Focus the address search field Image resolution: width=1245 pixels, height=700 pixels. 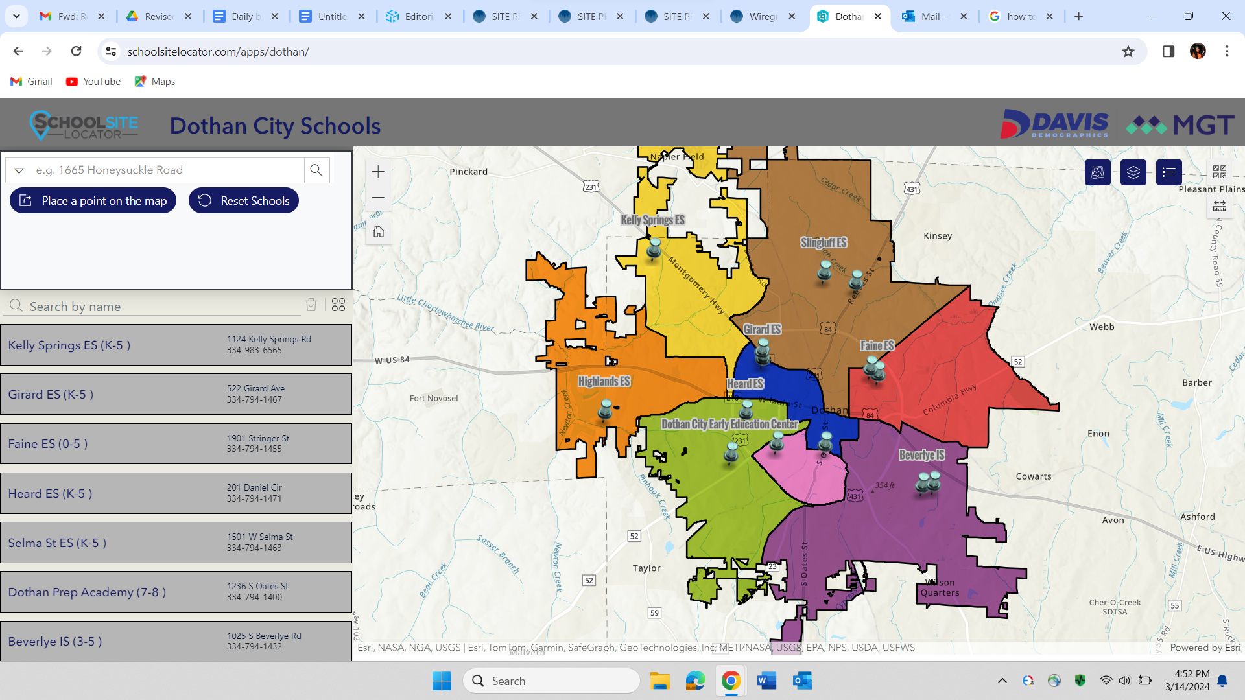point(167,170)
